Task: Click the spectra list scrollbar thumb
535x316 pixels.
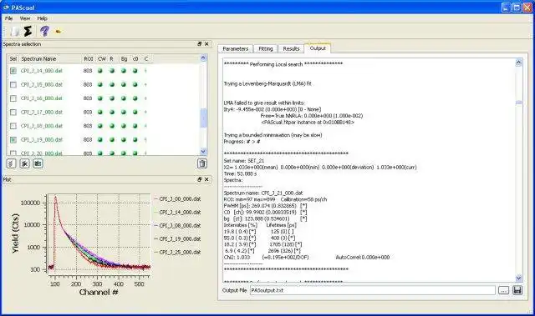Action: coord(203,118)
